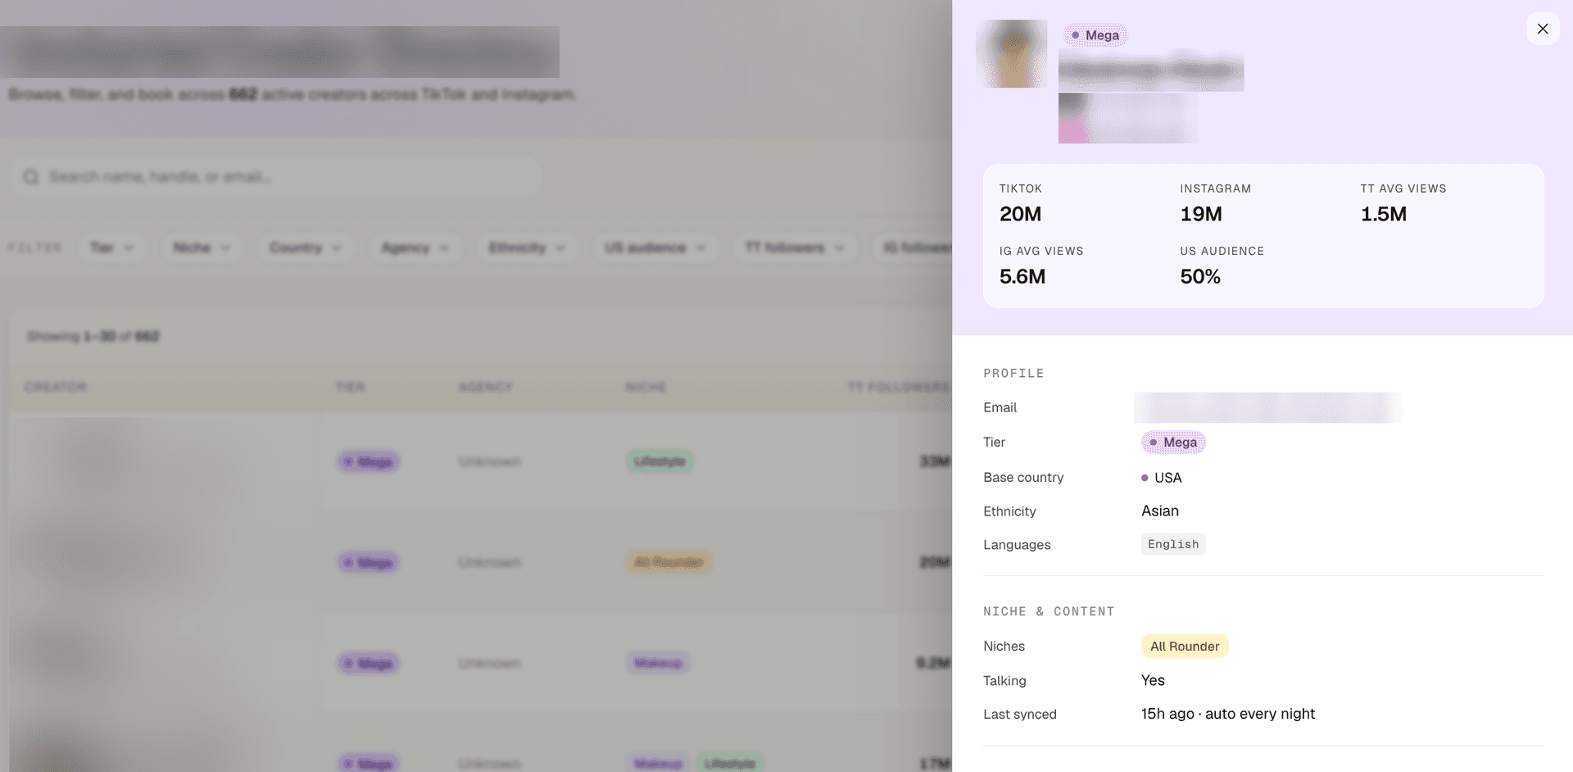Click the last synced 15h ago text

pos(1228,714)
